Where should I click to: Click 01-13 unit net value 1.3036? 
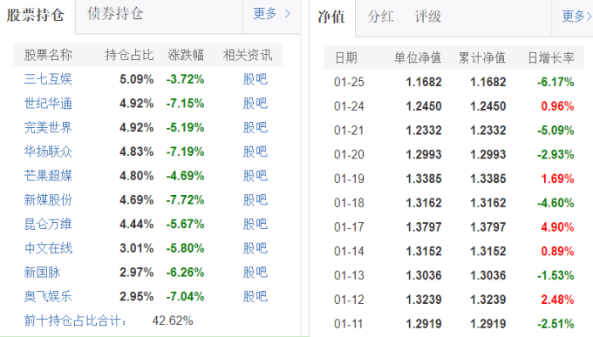point(424,275)
